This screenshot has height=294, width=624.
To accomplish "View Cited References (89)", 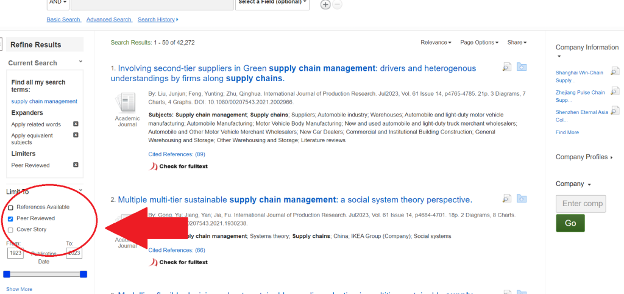I will pos(177,154).
